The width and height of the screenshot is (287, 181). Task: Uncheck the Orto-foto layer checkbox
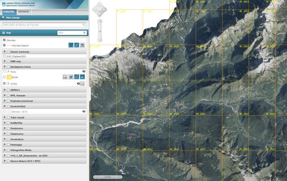(x=4, y=40)
